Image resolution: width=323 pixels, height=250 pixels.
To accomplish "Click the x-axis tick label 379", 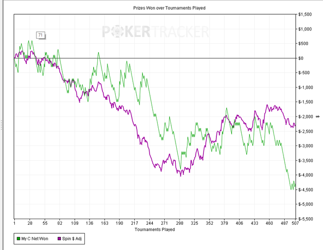I will click(x=224, y=223).
